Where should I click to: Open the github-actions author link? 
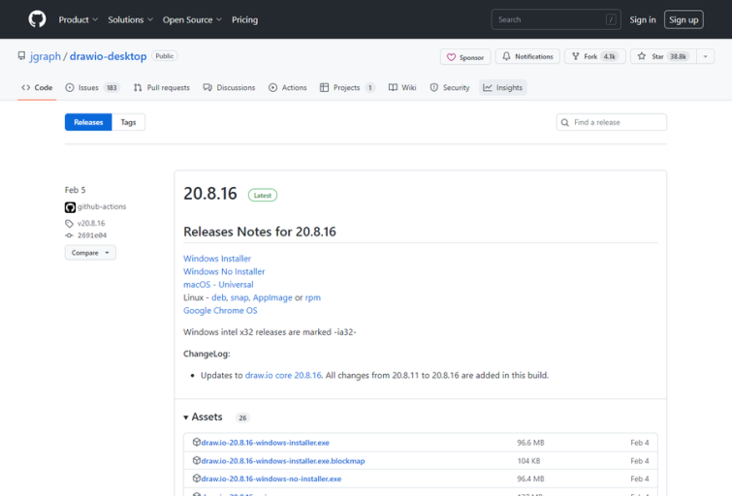point(102,206)
